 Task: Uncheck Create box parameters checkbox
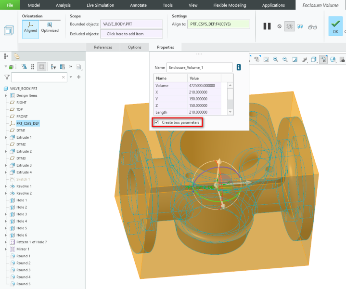click(156, 122)
